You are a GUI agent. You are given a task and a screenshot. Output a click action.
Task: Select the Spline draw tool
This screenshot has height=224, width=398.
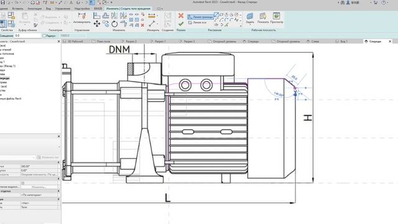point(236,20)
